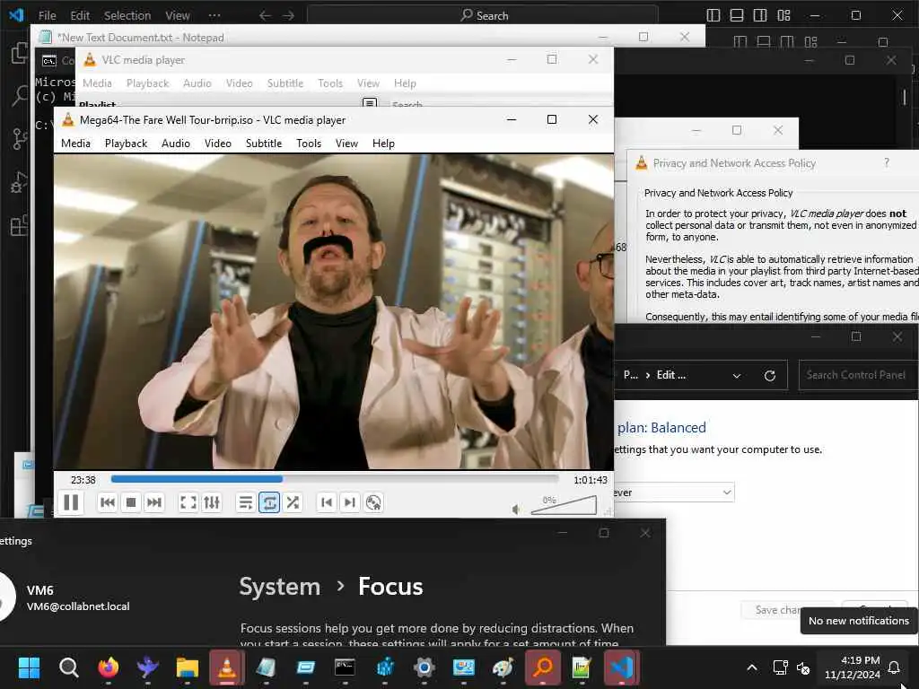
Task: Open the View menu in front VLC window
Action: (346, 144)
